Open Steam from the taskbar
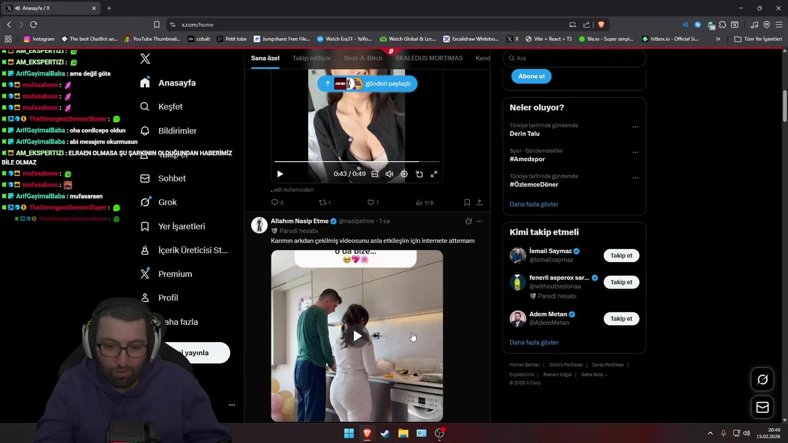The width and height of the screenshot is (788, 443). (385, 433)
